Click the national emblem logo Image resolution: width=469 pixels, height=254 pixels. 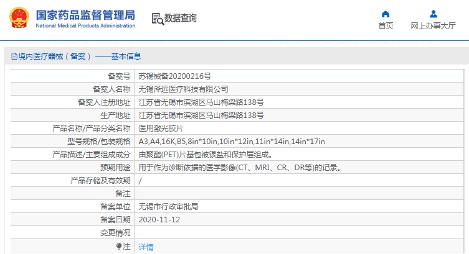click(19, 17)
